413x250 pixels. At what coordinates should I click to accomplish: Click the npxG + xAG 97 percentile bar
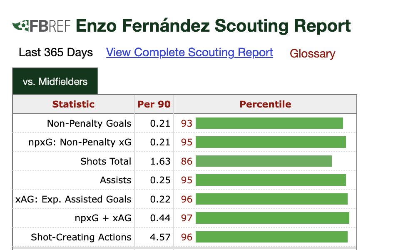(272, 218)
